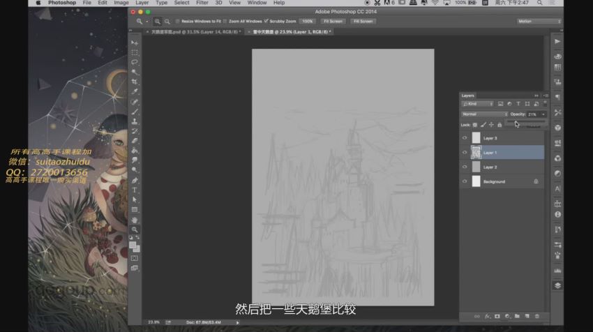Click add layer style fx icon
This screenshot has width=593, height=332.
(487, 316)
